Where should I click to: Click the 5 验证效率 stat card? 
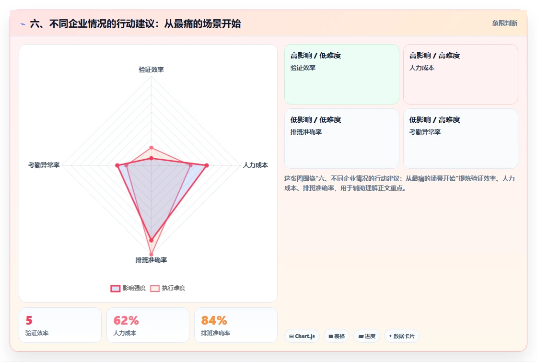(60, 325)
